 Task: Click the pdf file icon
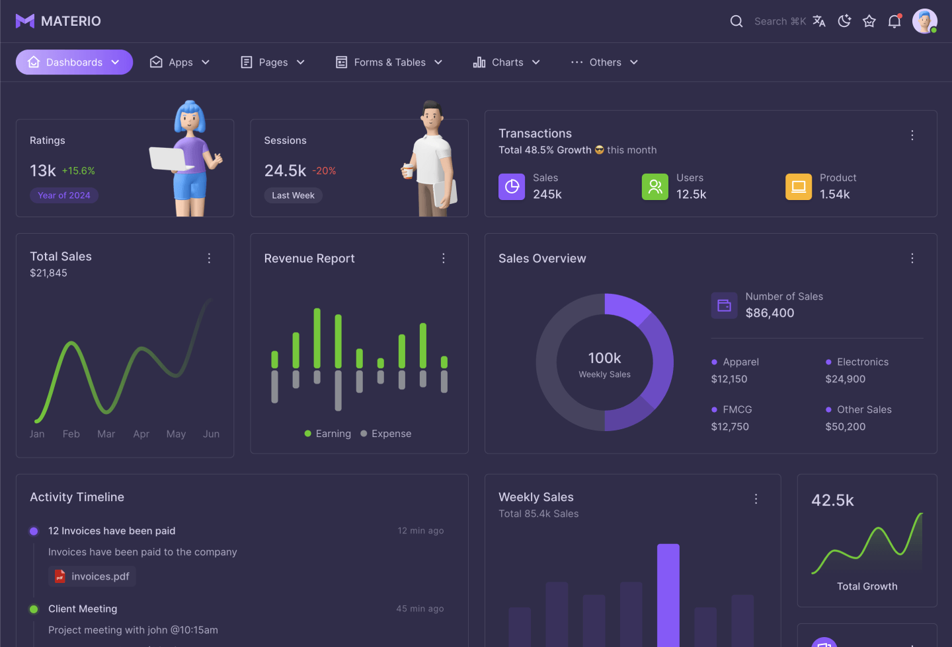click(60, 576)
